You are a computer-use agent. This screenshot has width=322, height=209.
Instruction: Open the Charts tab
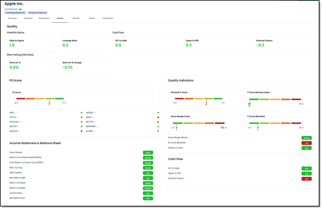tap(92, 18)
